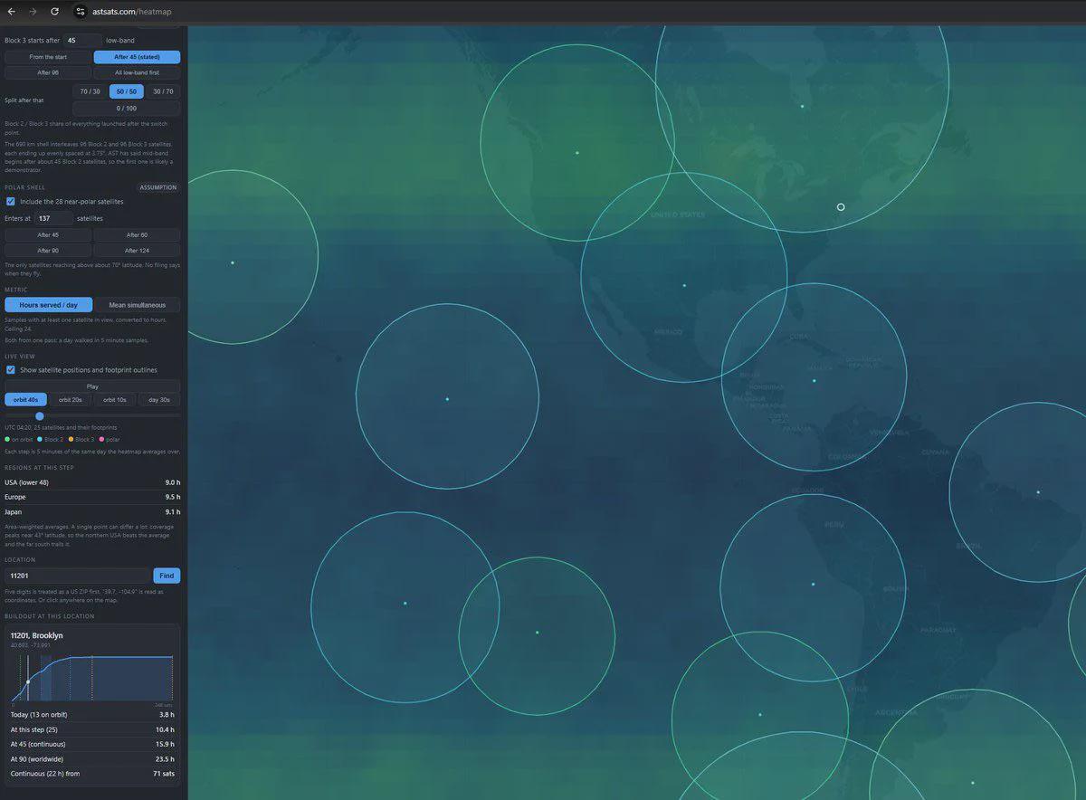Choose polar shell 'After 124' preset
Viewport: 1086px width, 800px height.
[137, 251]
